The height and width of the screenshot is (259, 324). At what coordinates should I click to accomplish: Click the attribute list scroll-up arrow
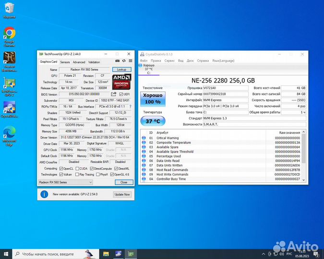tap(303, 132)
